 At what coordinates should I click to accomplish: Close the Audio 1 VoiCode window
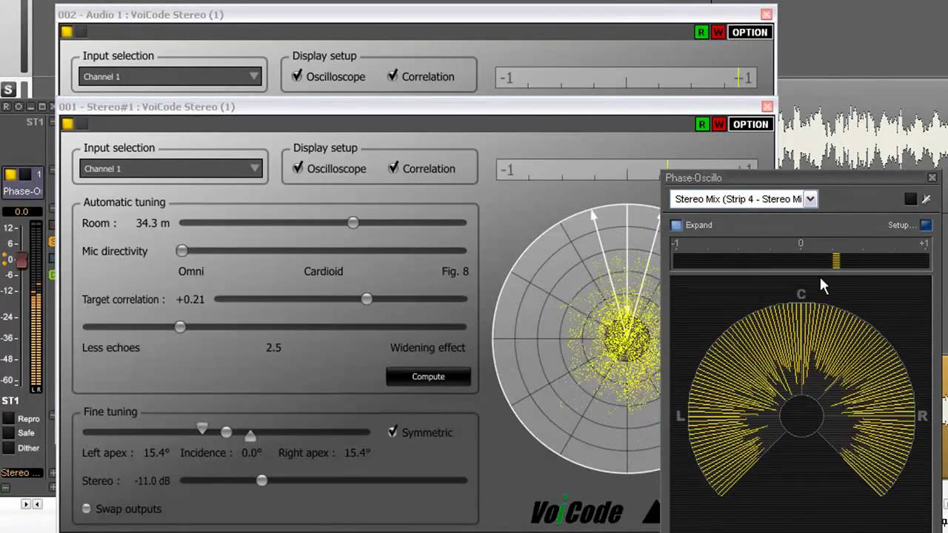[x=767, y=14]
